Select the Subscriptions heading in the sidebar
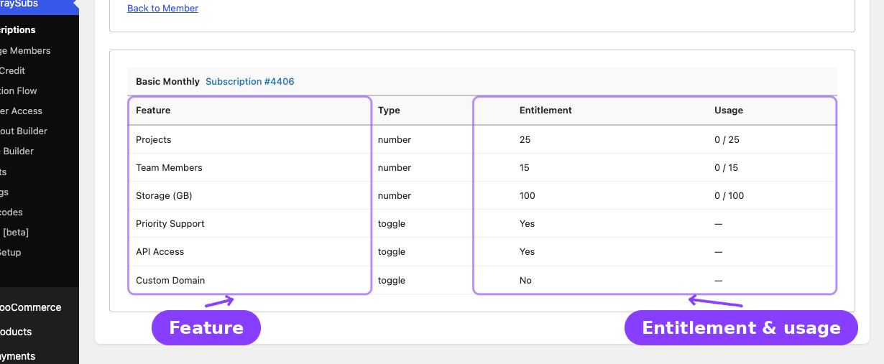This screenshot has height=364, width=884. tap(18, 30)
